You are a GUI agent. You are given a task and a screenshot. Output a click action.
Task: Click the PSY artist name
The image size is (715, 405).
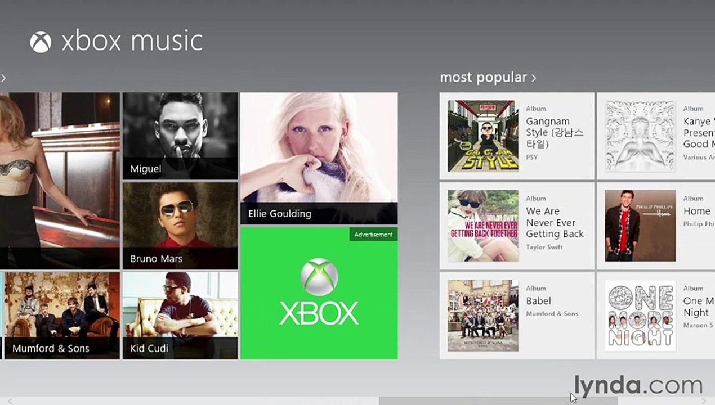[x=532, y=157]
